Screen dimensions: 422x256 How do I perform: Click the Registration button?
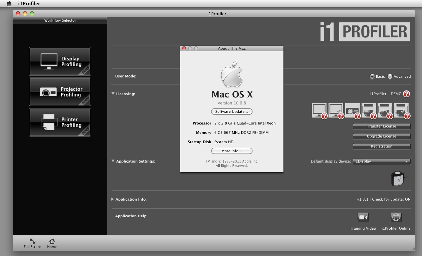point(382,146)
